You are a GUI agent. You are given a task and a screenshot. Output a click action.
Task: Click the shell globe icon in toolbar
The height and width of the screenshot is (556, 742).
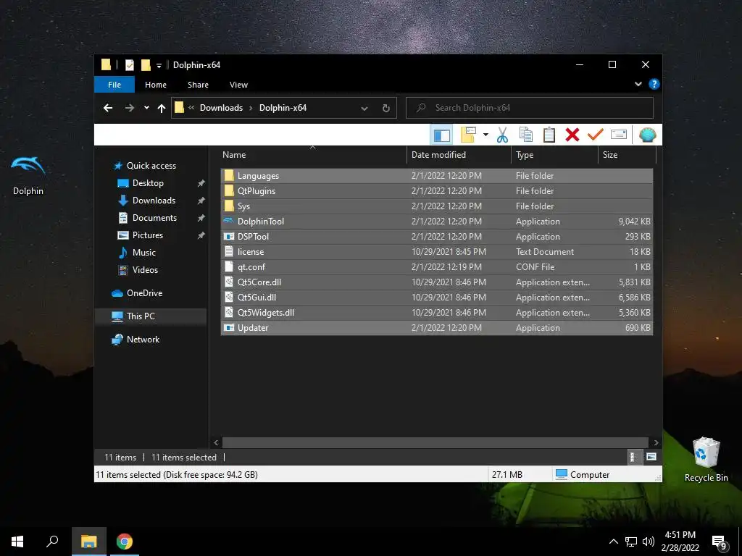pos(647,135)
